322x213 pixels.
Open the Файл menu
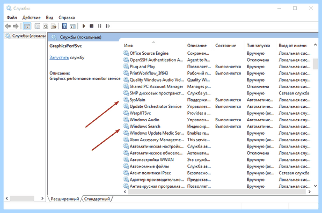click(x=12, y=18)
